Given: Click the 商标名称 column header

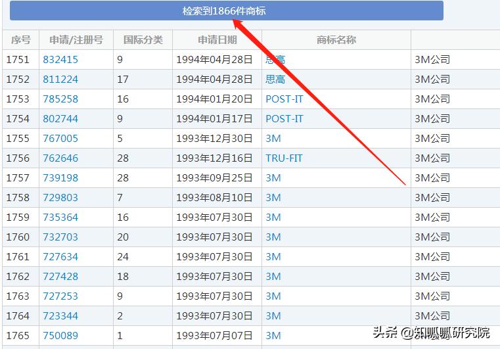Looking at the screenshot, I should tap(336, 40).
